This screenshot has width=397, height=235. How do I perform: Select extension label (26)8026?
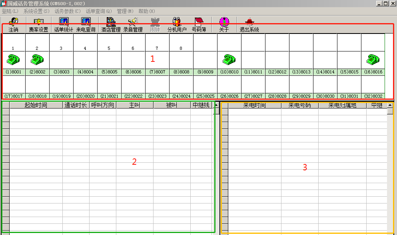coord(229,96)
